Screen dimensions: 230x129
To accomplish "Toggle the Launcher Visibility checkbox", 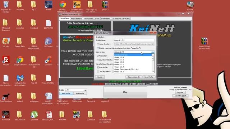I will click(x=98, y=60).
